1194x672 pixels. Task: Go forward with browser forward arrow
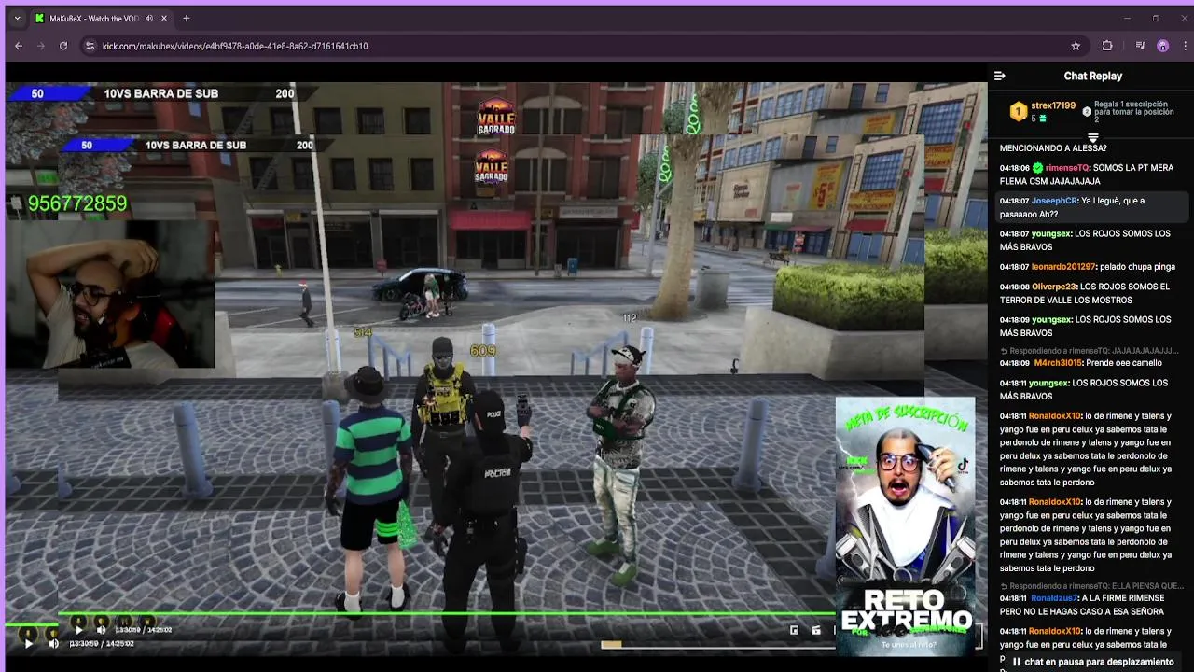coord(41,46)
